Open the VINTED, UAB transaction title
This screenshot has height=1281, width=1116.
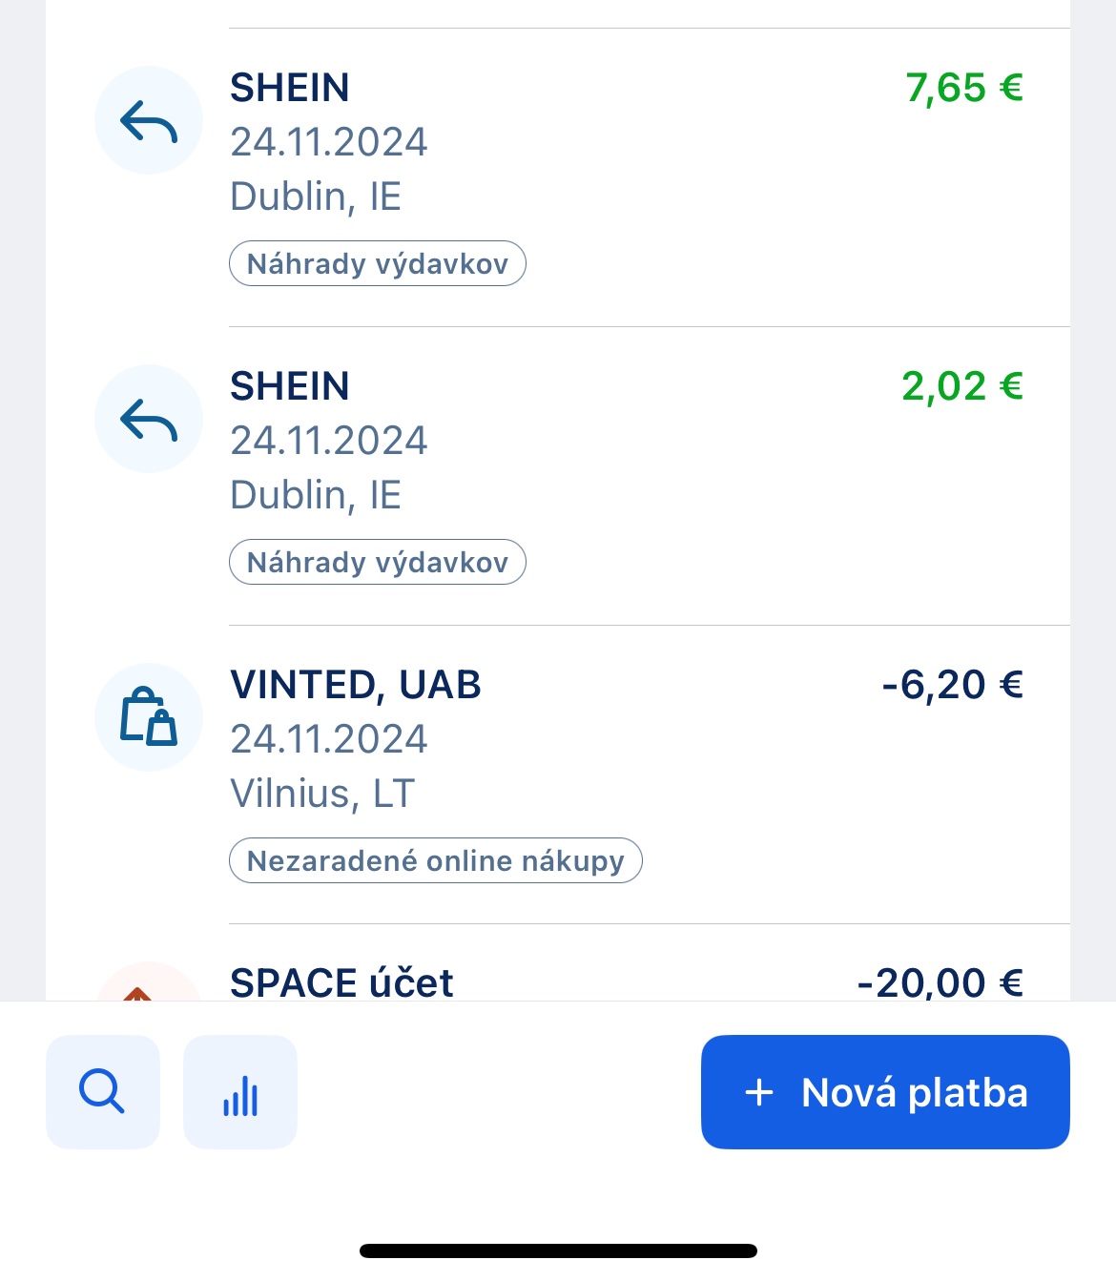pos(356,685)
